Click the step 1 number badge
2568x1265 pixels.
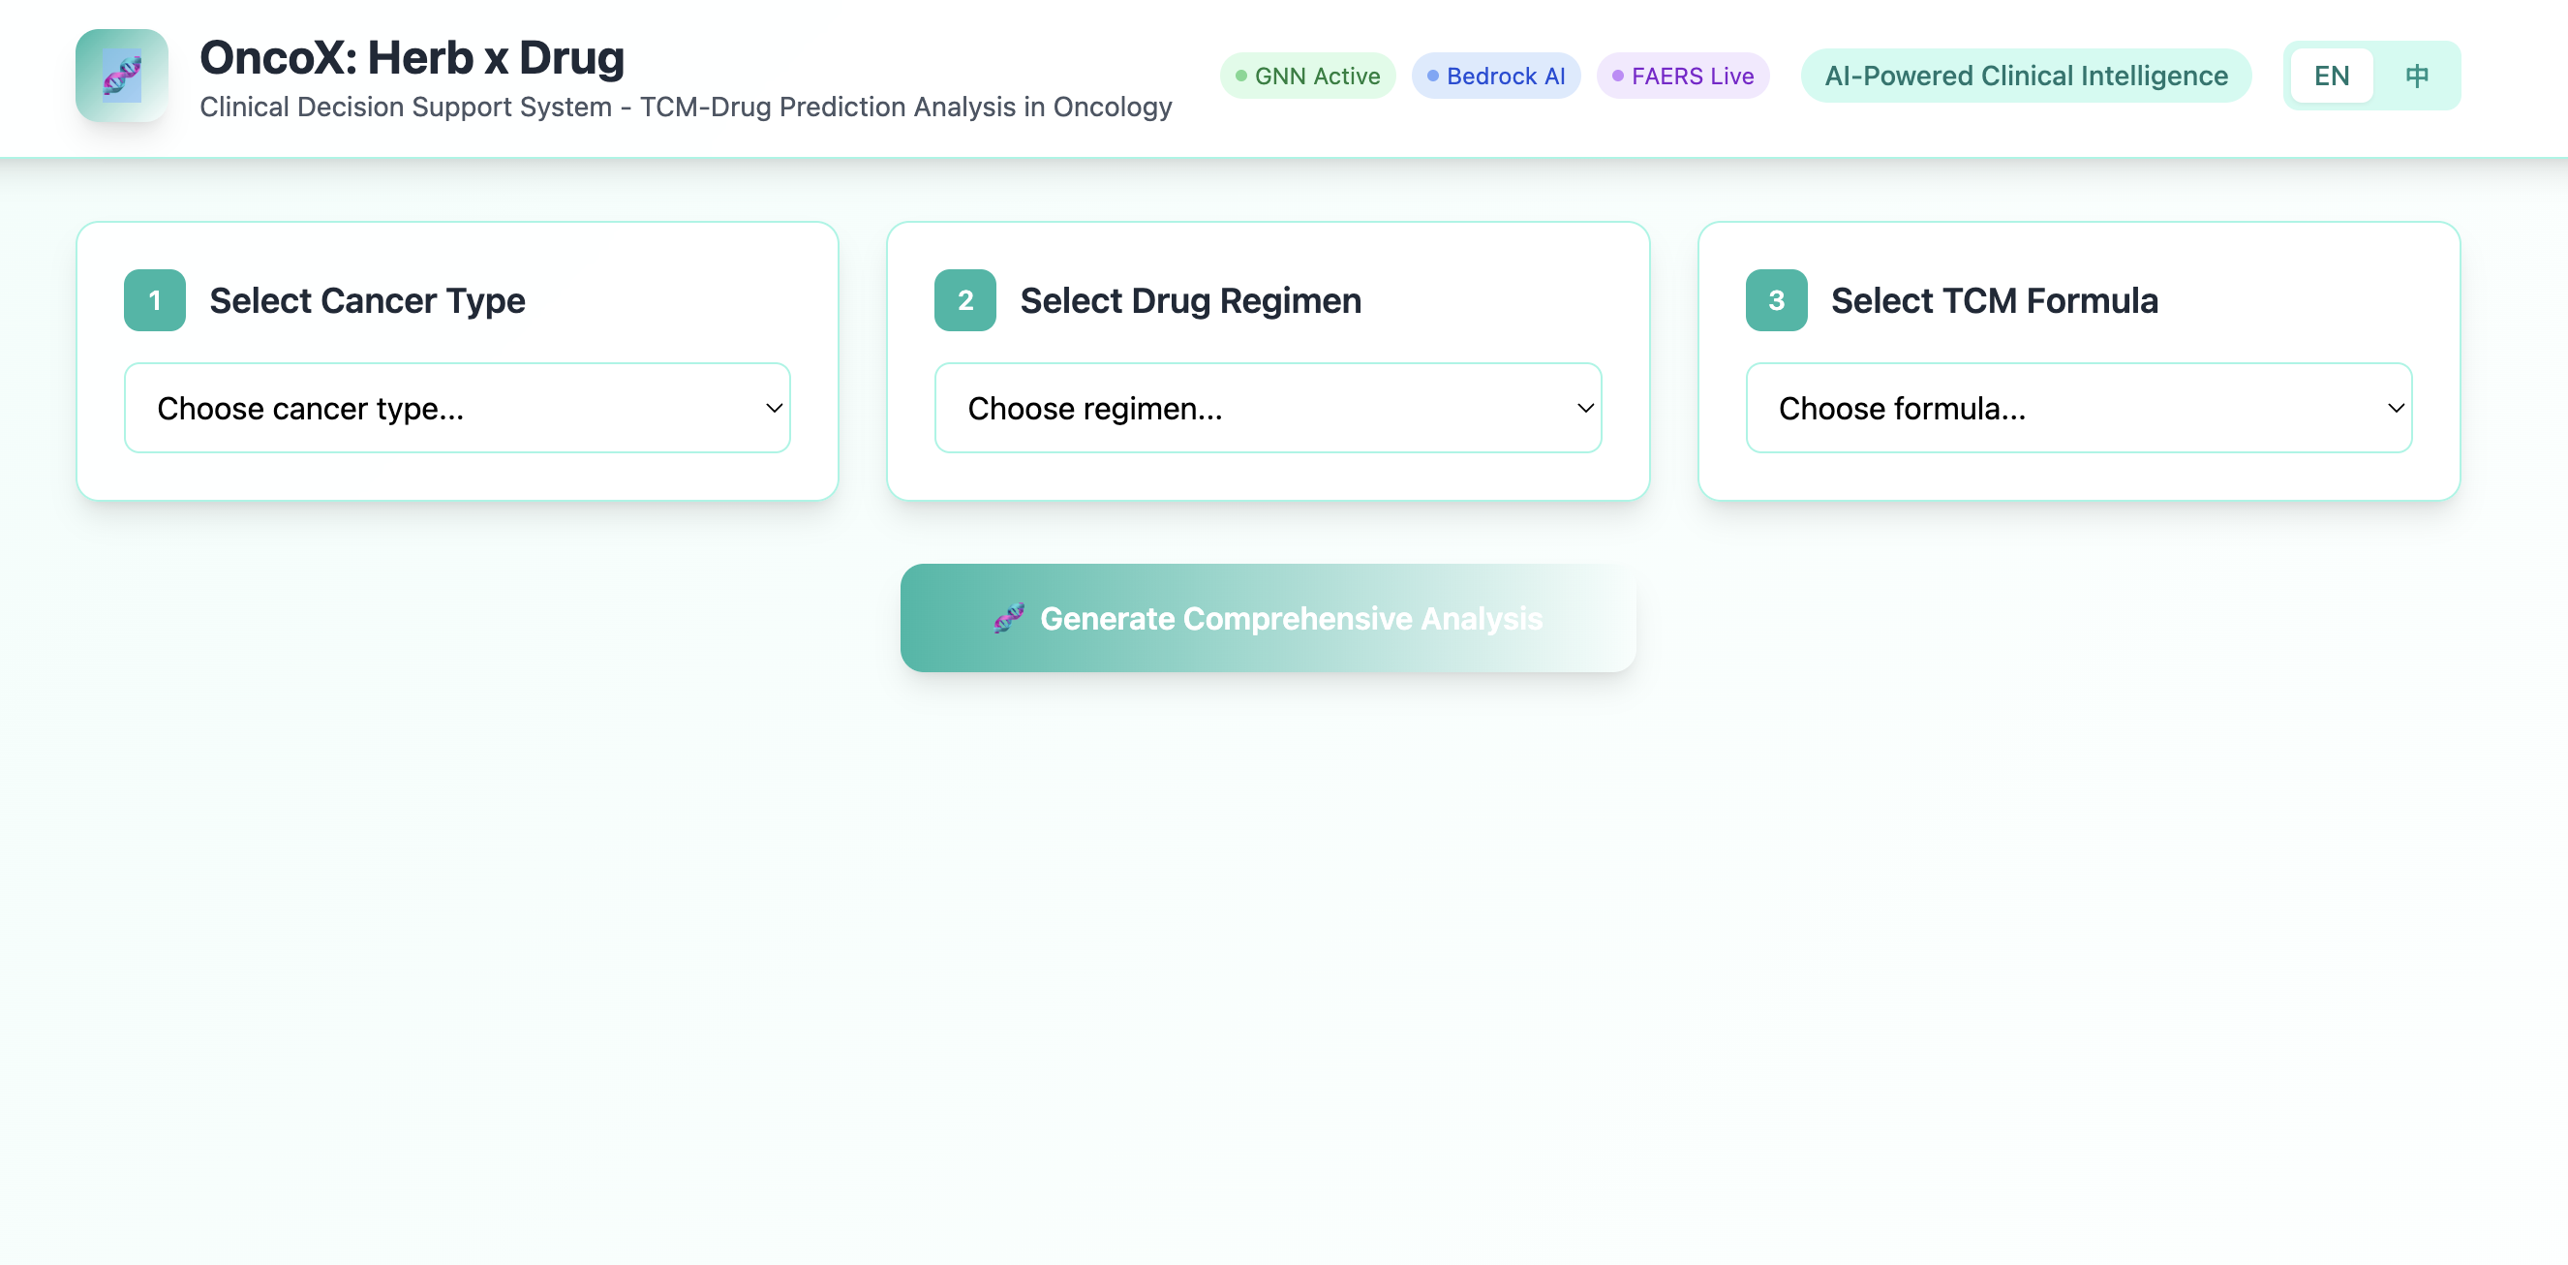155,300
